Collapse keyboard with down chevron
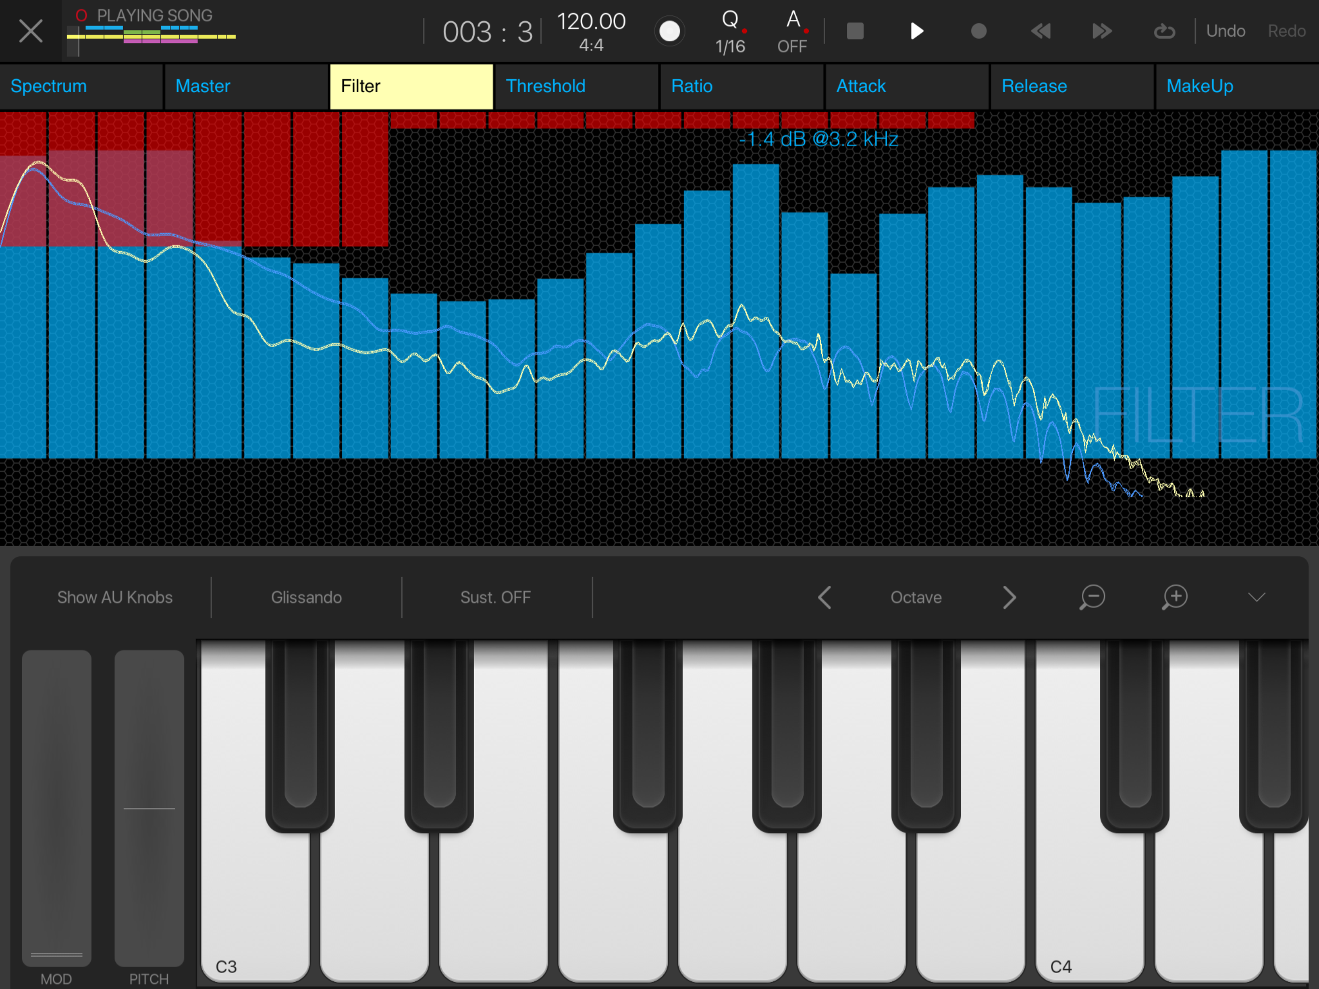The width and height of the screenshot is (1319, 989). click(1256, 597)
